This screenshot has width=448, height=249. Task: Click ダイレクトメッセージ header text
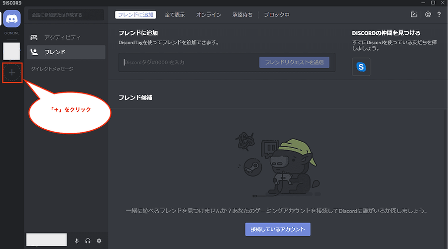pyautogui.click(x=52, y=69)
